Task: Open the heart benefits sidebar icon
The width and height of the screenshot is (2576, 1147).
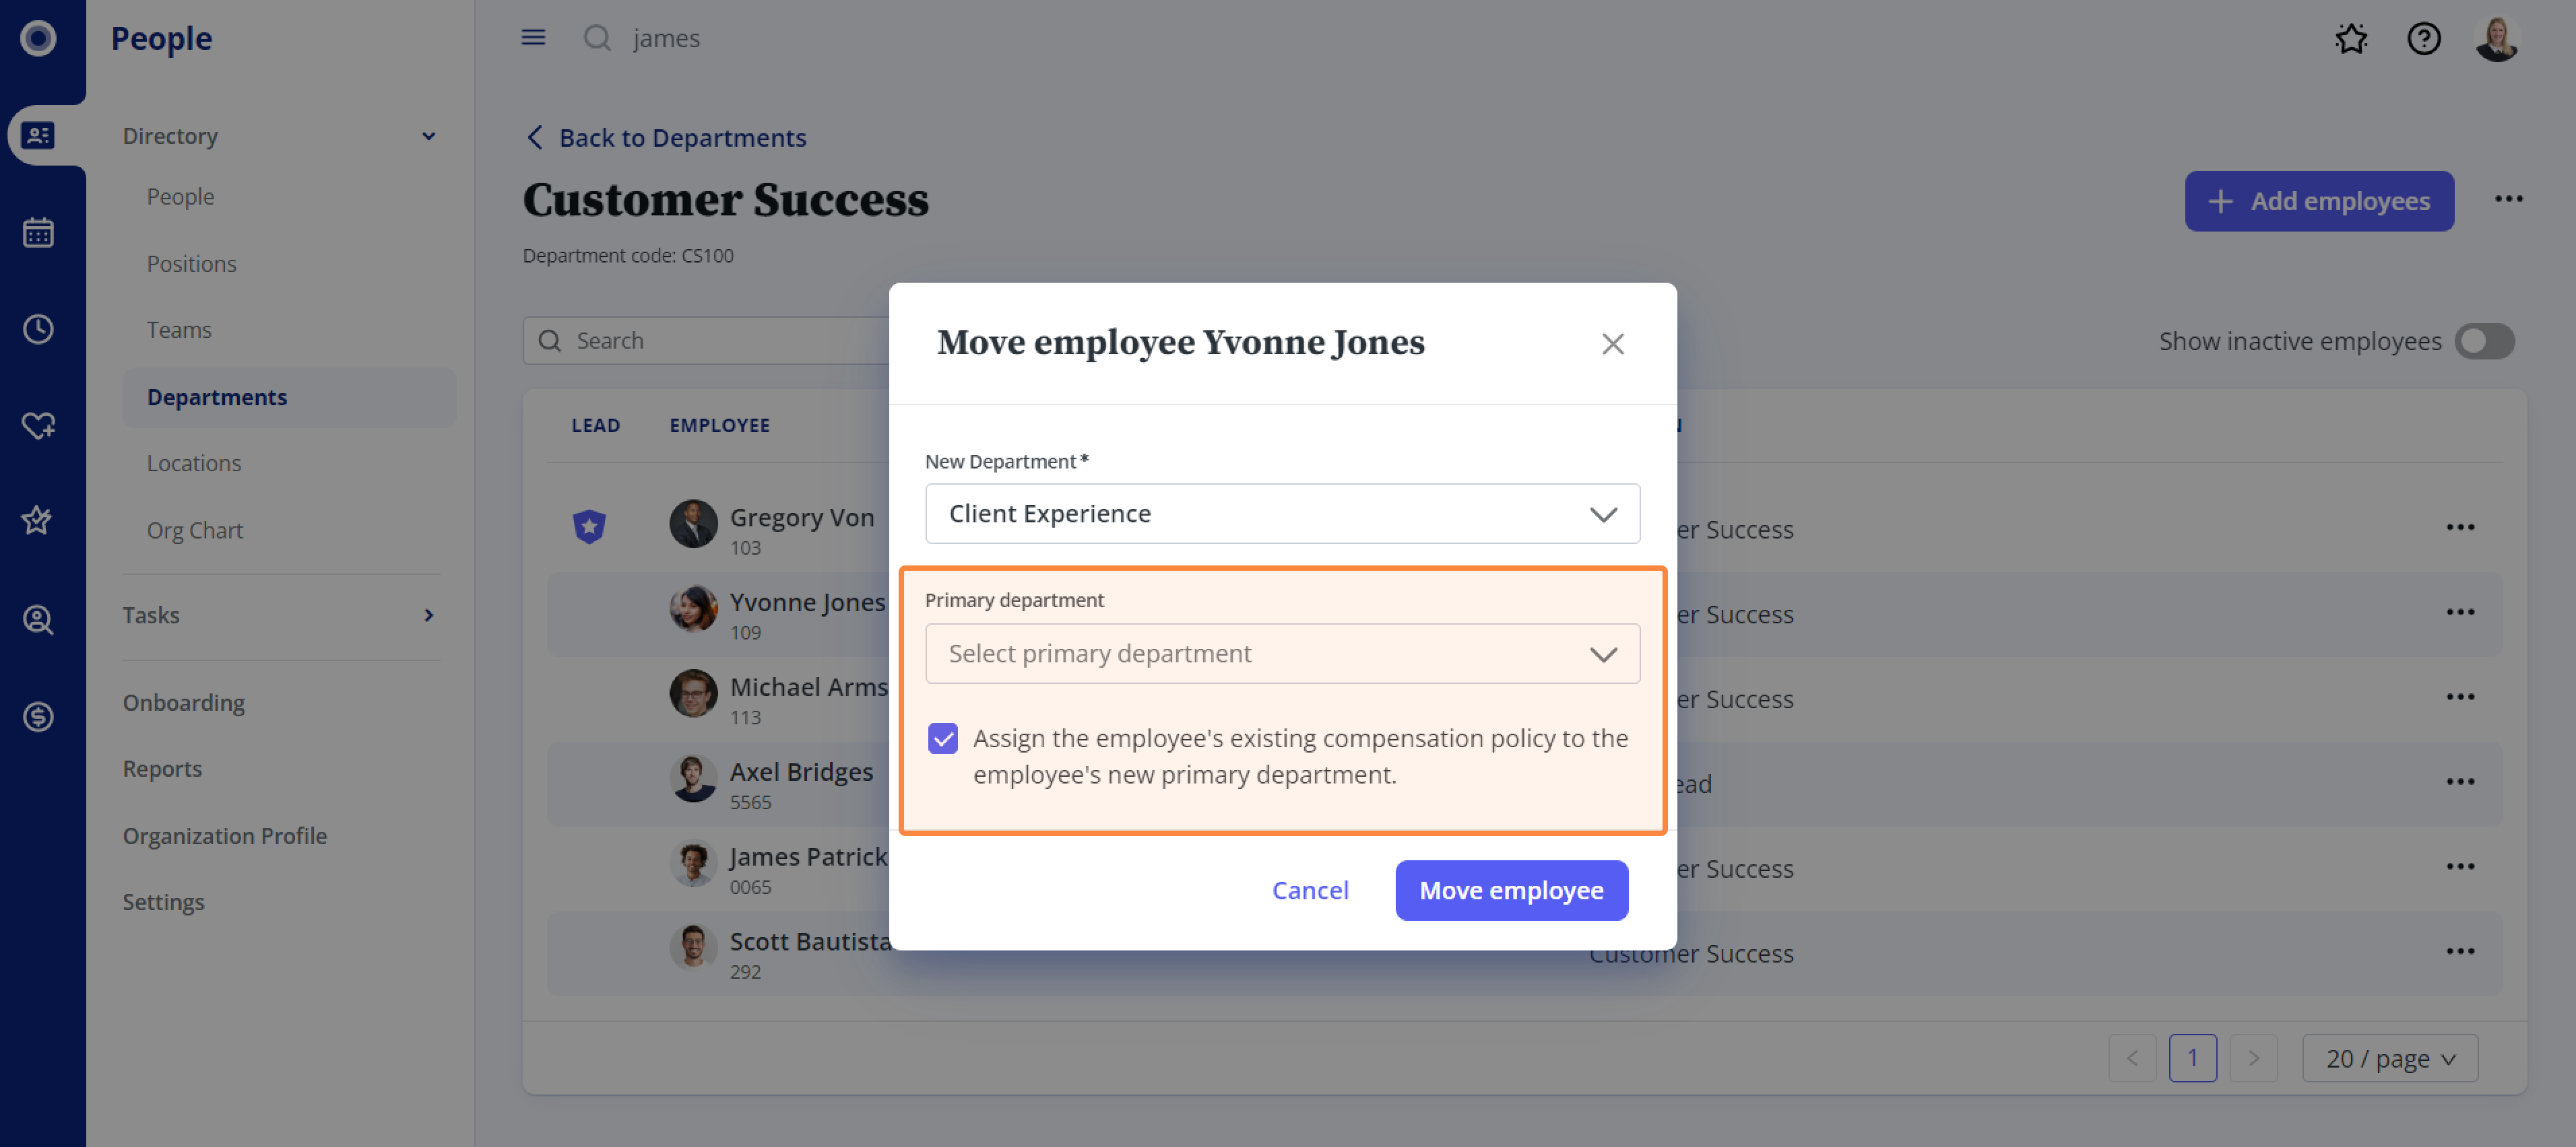Action: (x=38, y=425)
